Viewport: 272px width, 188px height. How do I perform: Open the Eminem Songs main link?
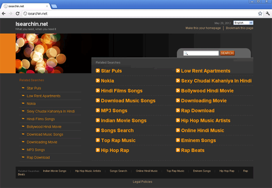198,140
